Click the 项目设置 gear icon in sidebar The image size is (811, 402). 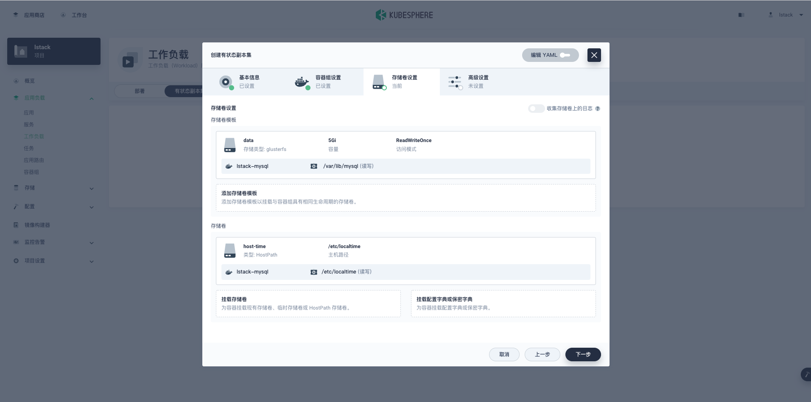(16, 261)
